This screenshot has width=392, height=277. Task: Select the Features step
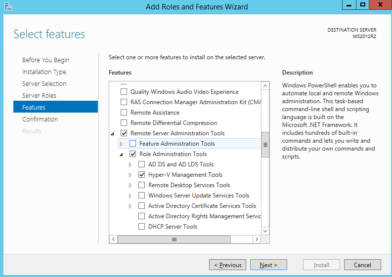pos(55,107)
